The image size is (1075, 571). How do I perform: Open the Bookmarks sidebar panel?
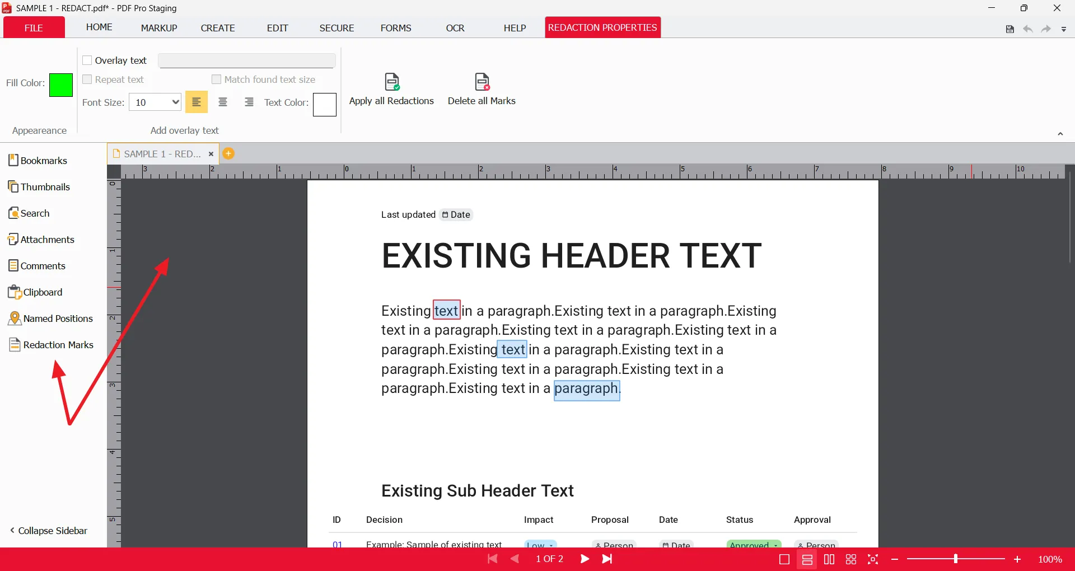(38, 161)
